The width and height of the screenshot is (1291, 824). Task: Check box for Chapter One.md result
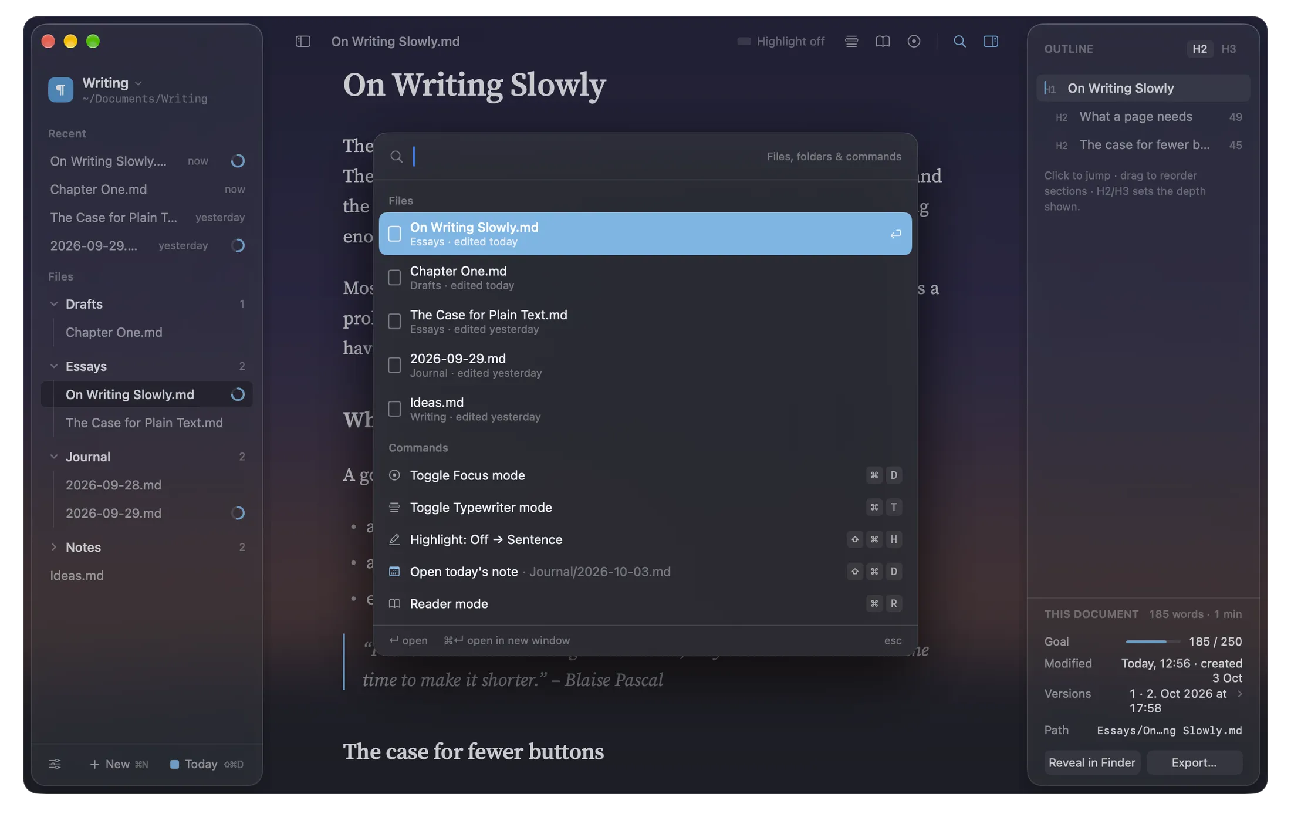[x=394, y=278]
